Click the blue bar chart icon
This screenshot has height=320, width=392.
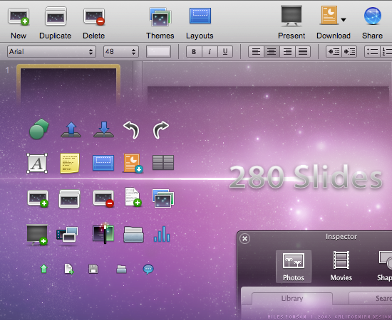click(162, 234)
